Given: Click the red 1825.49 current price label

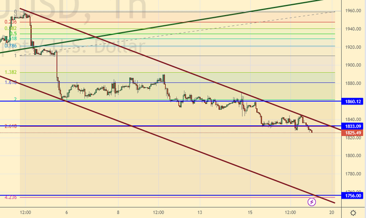Looking at the screenshot, I should click(x=353, y=132).
